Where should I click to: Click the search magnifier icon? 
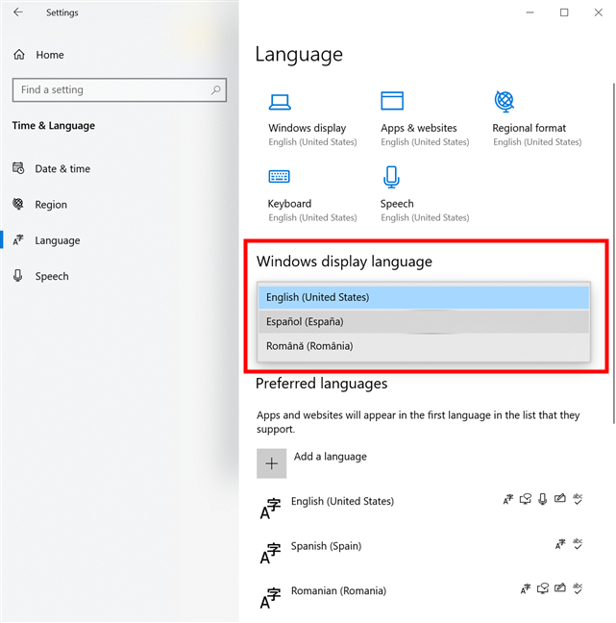[x=215, y=89]
